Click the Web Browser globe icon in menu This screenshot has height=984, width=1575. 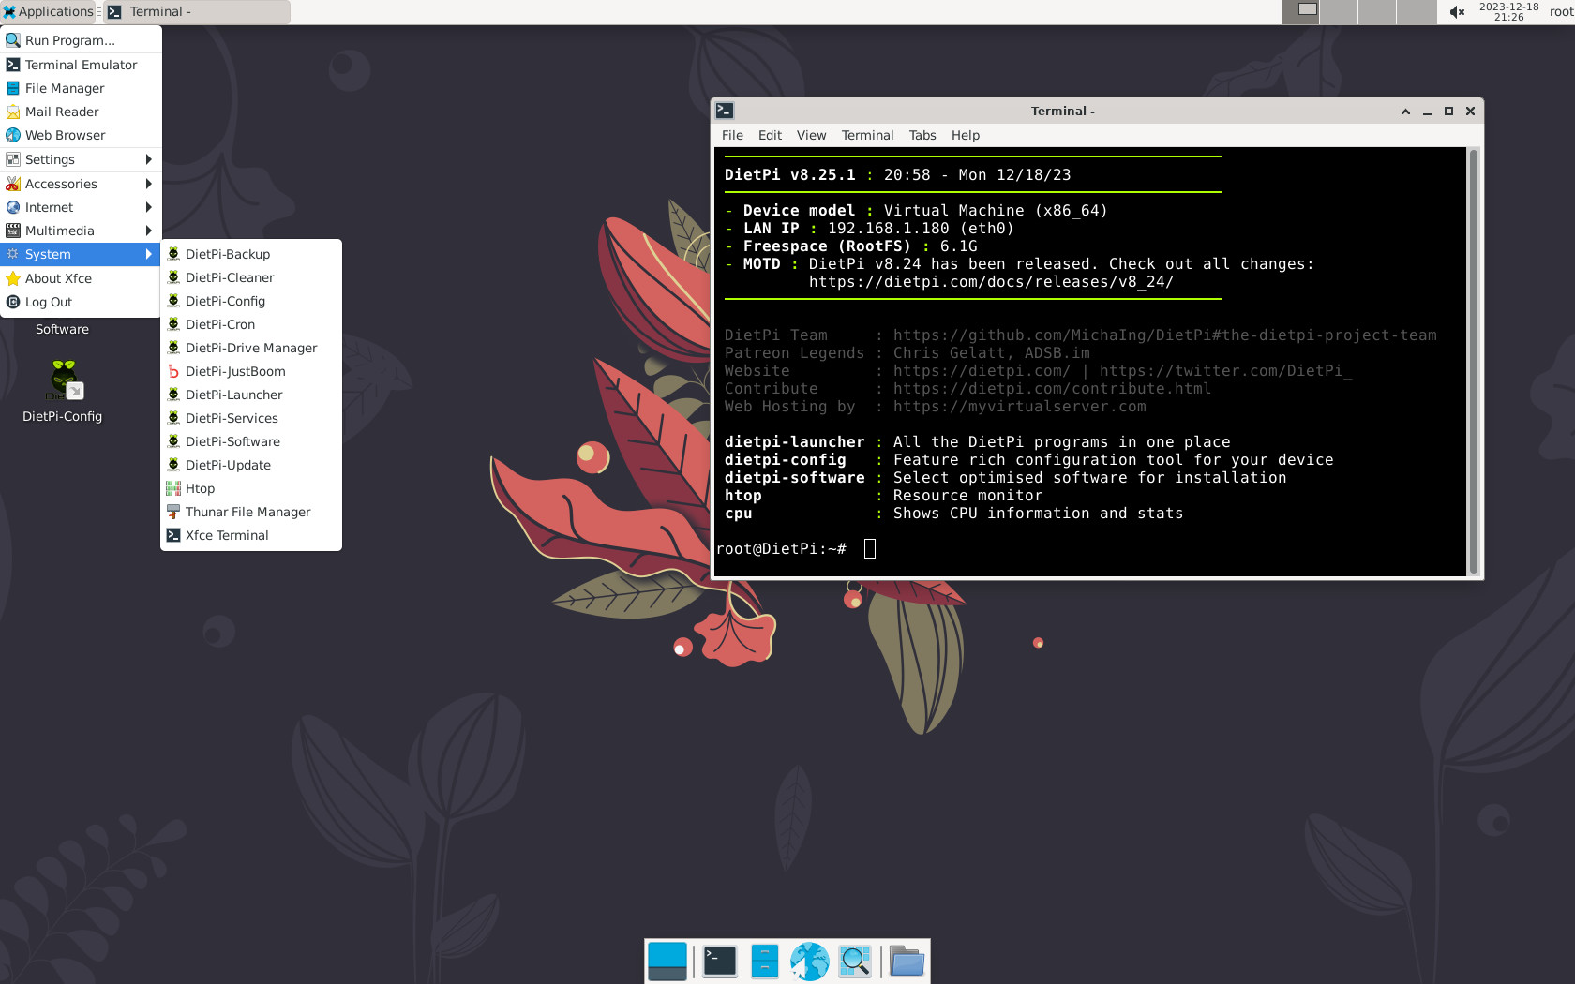click(13, 135)
